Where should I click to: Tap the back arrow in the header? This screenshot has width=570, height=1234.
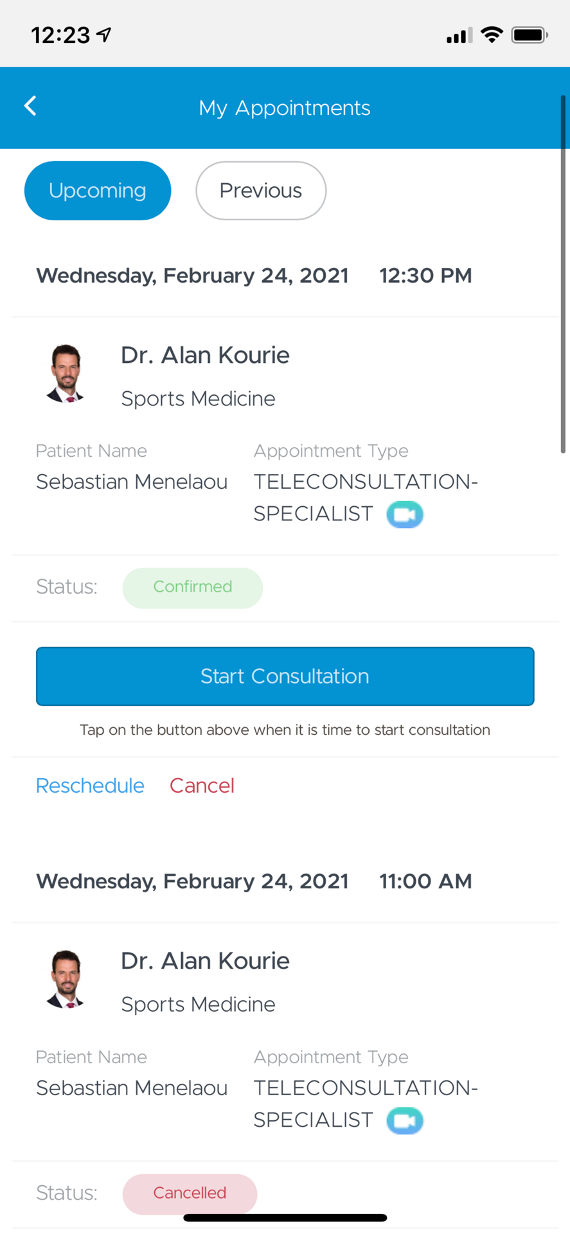click(30, 106)
